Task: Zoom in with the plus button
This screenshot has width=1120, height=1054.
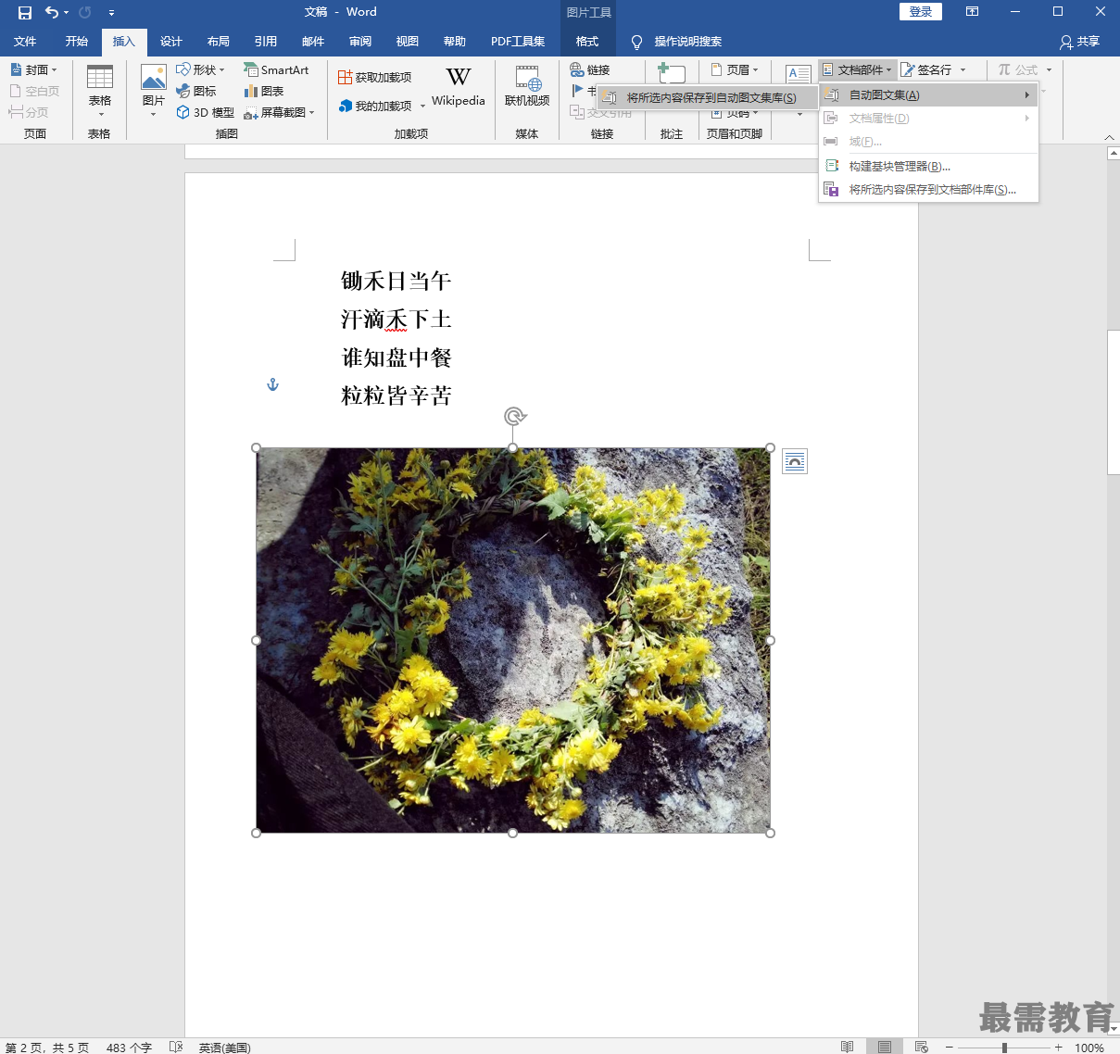Action: click(x=1058, y=1048)
